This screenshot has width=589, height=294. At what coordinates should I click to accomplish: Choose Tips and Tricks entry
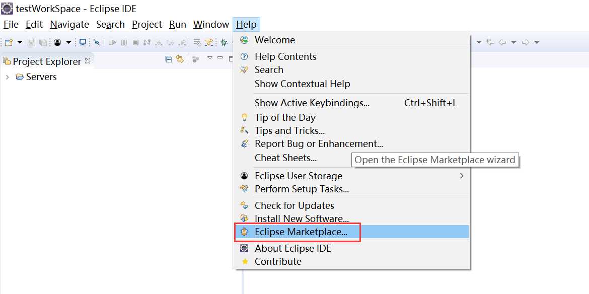point(351,131)
